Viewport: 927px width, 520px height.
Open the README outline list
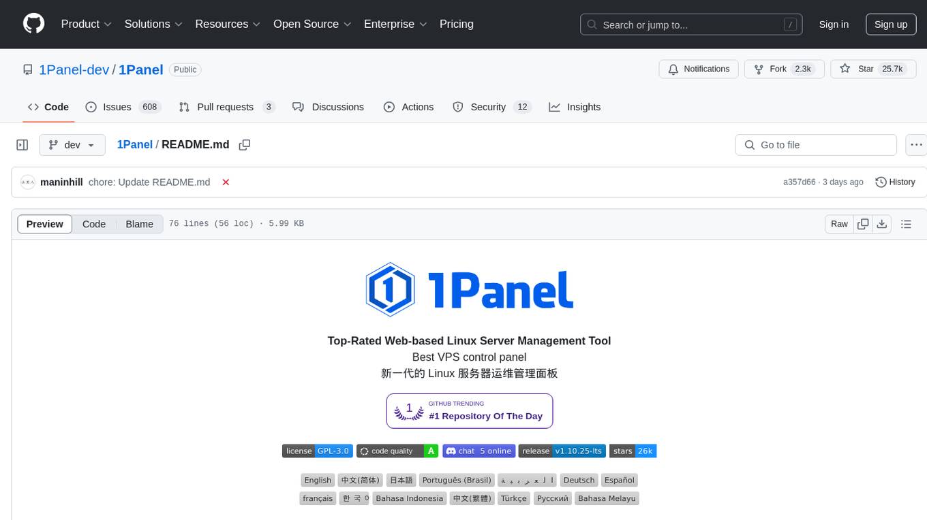906,224
